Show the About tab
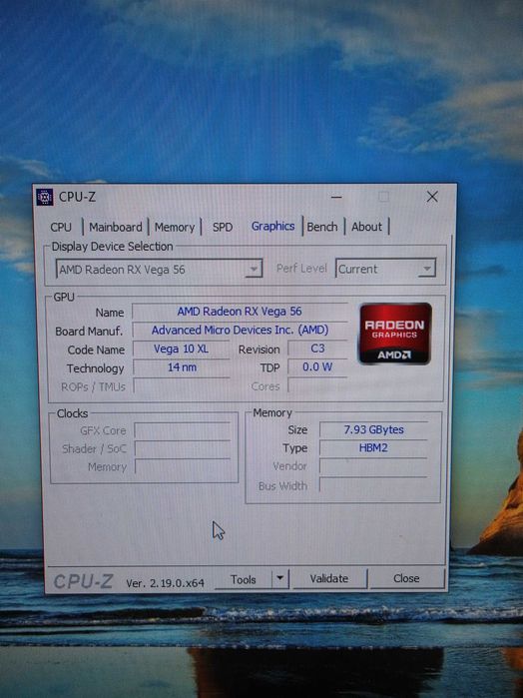This screenshot has width=523, height=698. coord(366,227)
